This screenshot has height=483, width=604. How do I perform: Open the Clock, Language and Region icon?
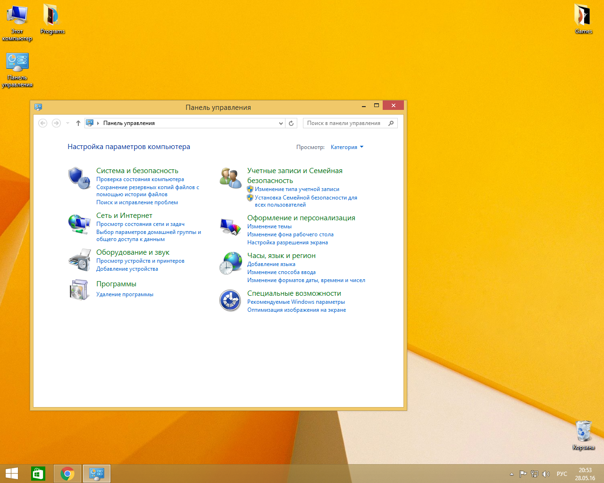pos(230,263)
